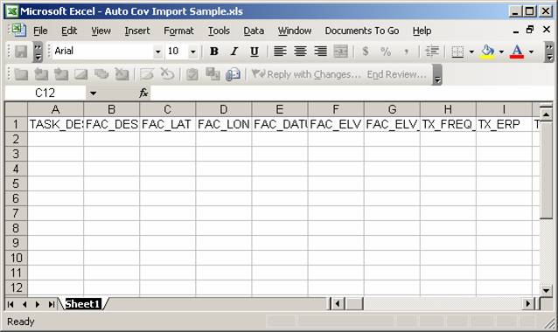Click Reply with Changes button

click(x=306, y=74)
